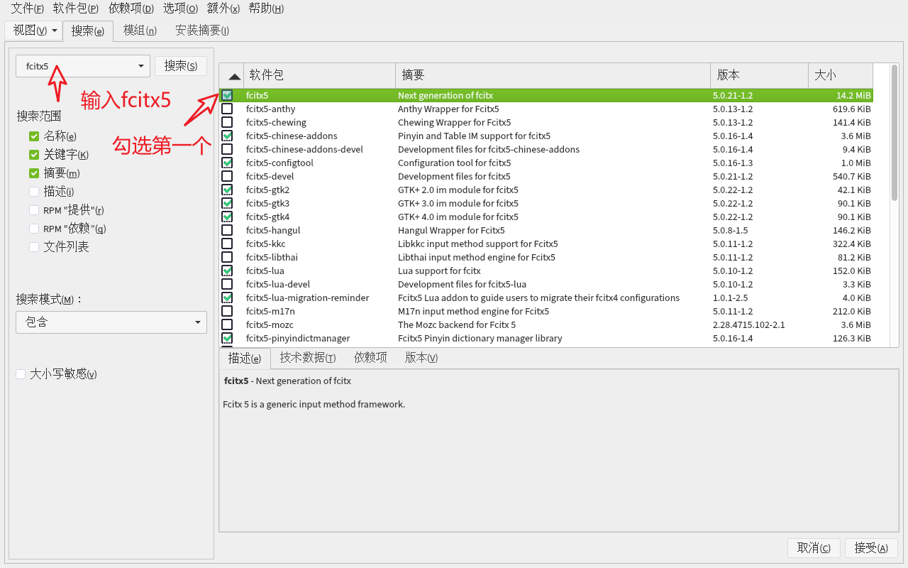Viewport: 908px width, 568px height.
Task: Toggle install checkbox for fcitx5-gtk2
Action: [x=227, y=190]
